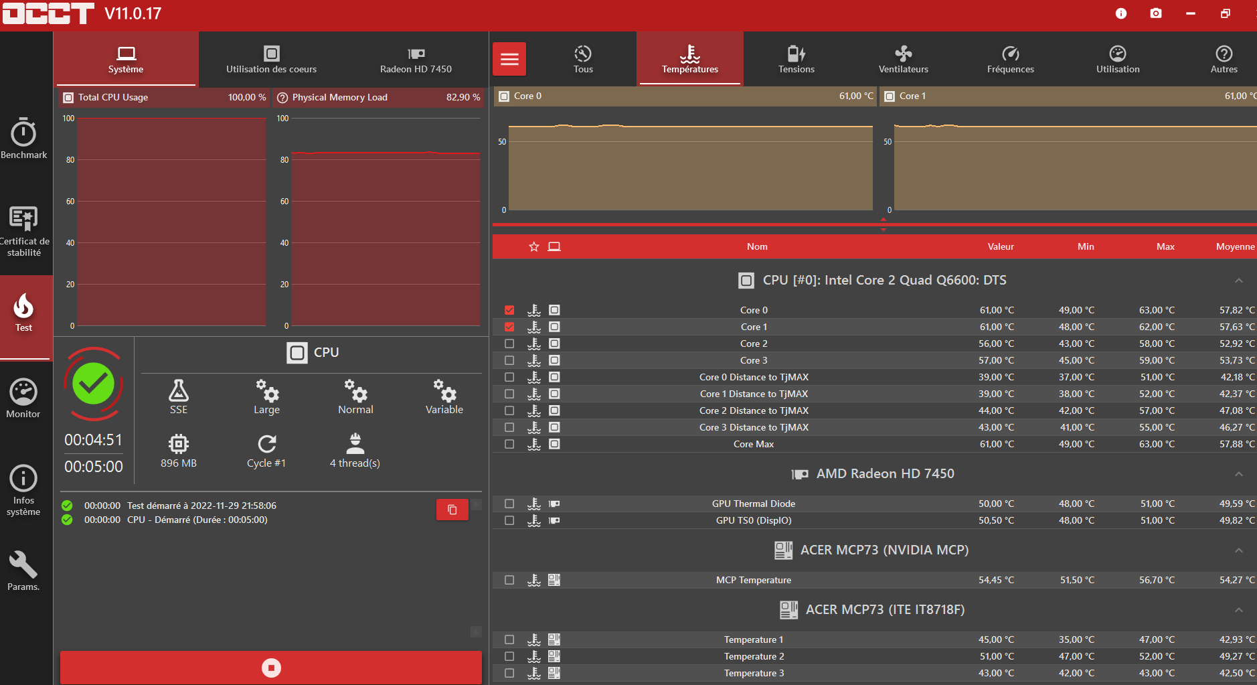Open the Fréquences tab
Image resolution: width=1257 pixels, height=685 pixels.
[x=1011, y=59]
